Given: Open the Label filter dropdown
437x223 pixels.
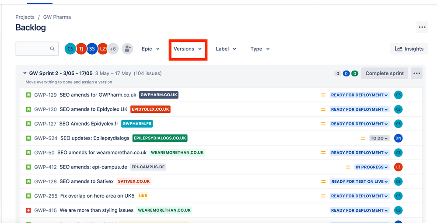Looking at the screenshot, I should point(226,49).
